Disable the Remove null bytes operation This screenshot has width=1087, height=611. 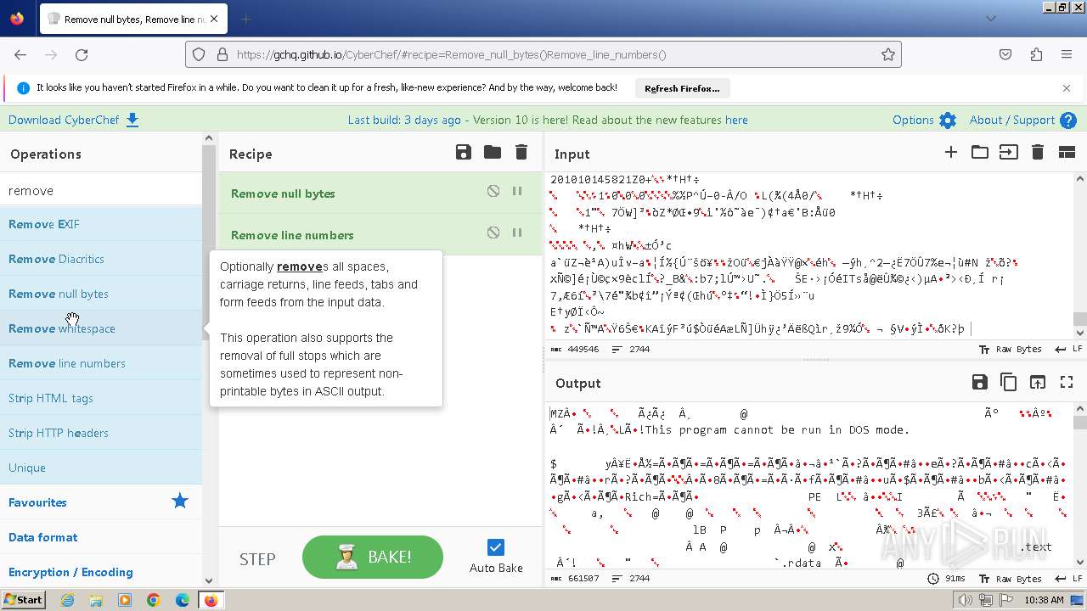[x=493, y=191]
